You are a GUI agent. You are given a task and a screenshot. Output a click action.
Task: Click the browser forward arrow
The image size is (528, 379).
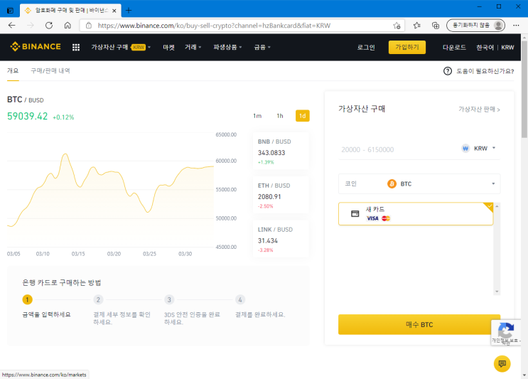click(x=31, y=26)
